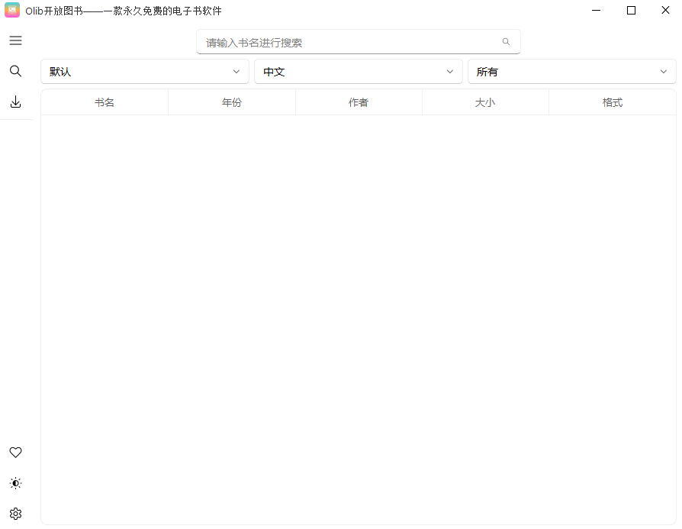This screenshot has height=529, width=682.
Task: Open the 默认 sort dropdown
Action: pos(145,71)
